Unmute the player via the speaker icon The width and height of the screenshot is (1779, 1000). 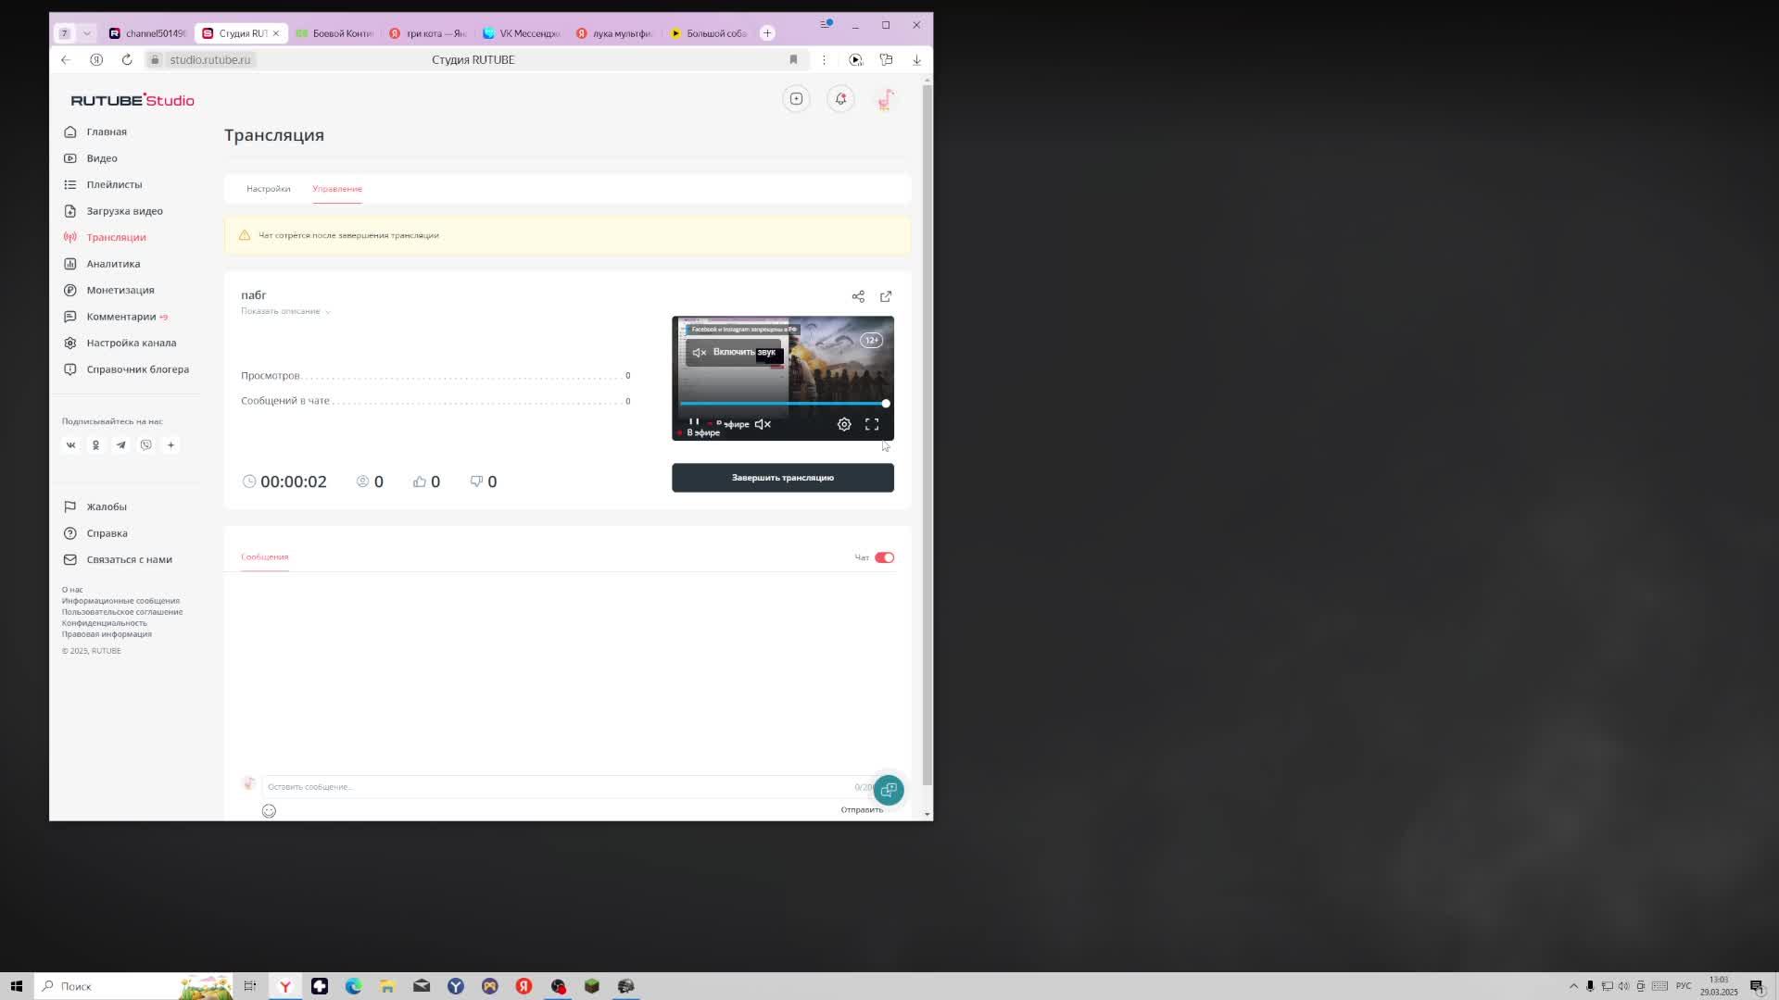tap(763, 424)
